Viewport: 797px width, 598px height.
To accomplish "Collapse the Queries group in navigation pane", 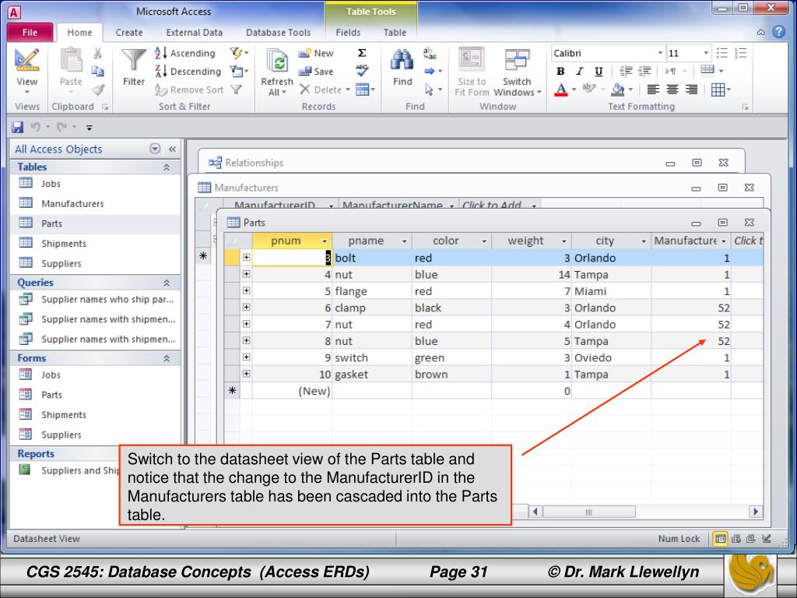I will [x=167, y=283].
